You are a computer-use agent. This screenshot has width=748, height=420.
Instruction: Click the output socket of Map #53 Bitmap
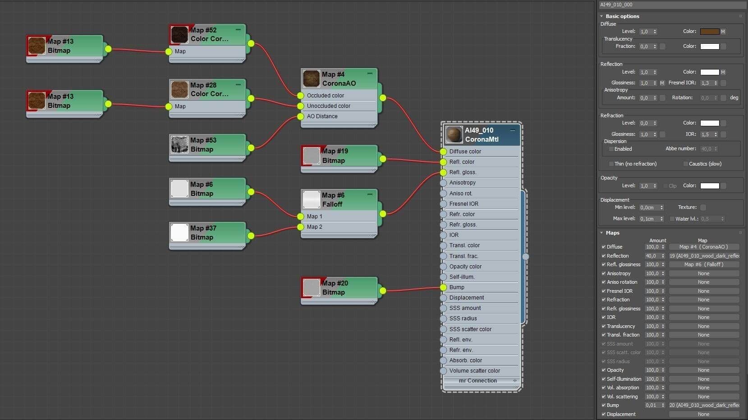pos(251,148)
